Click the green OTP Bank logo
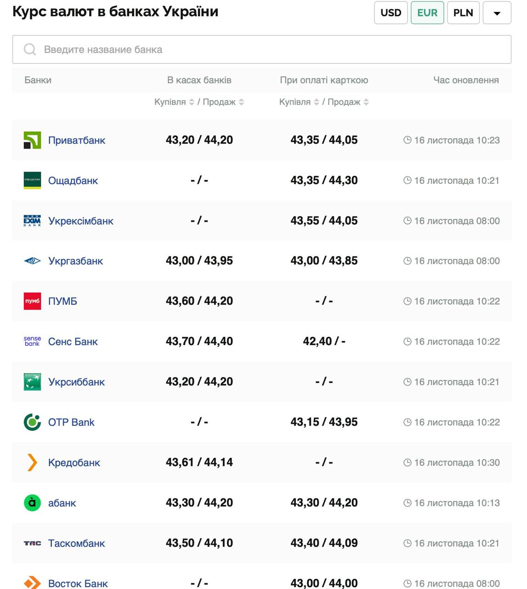 point(32,422)
